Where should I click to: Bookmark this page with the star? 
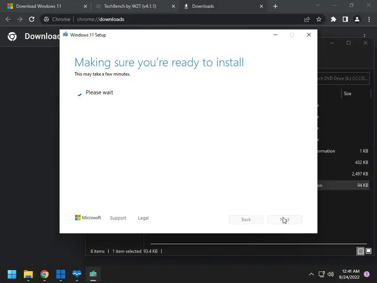coord(319,19)
